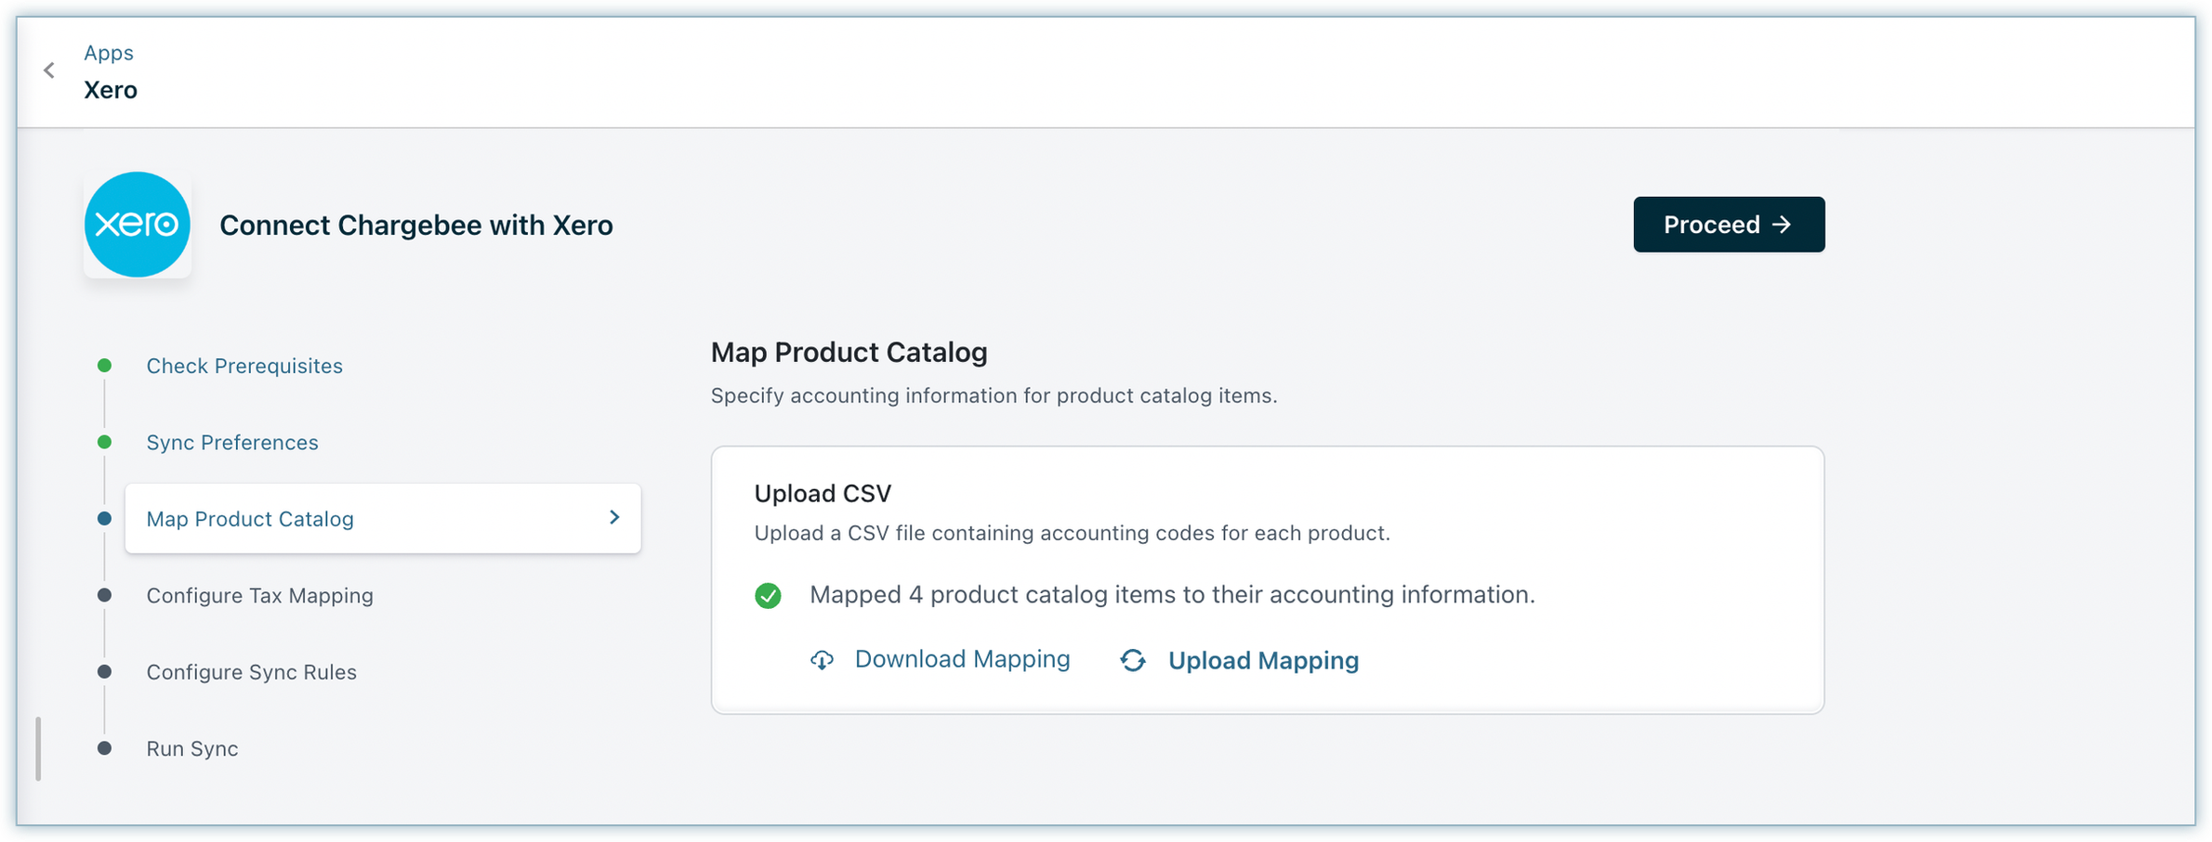
Task: Open the Check Prerequisites step
Action: (x=244, y=366)
